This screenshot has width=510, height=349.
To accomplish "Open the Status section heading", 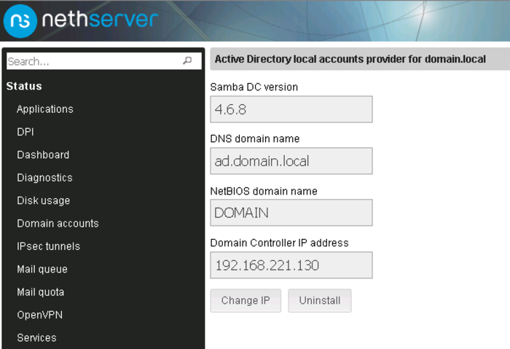I will tap(24, 86).
